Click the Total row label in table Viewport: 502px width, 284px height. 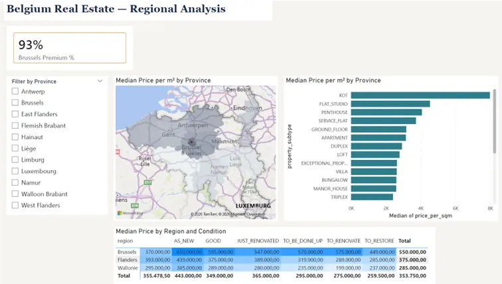point(124,275)
